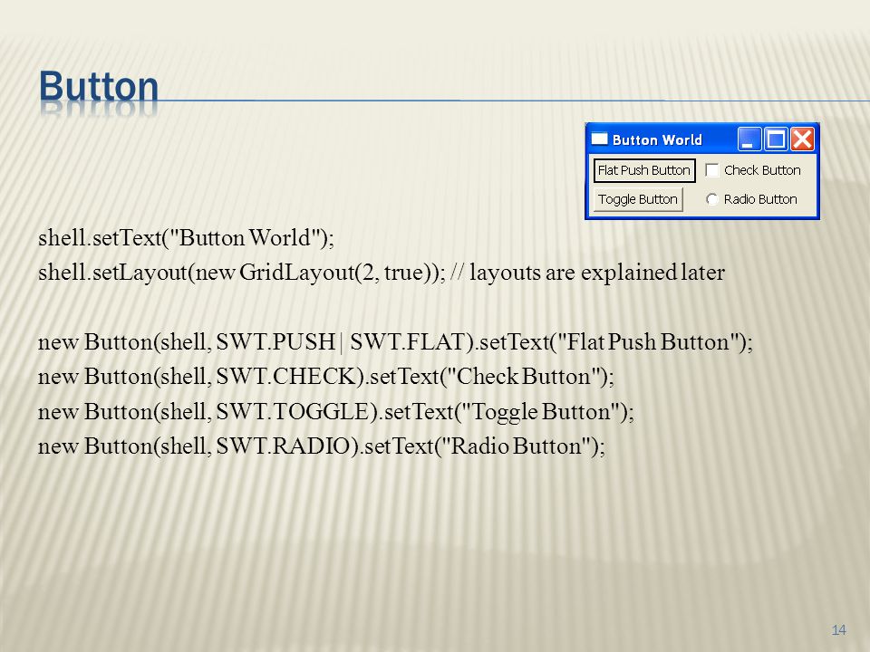Click the SWT.RADIO code line
The image size is (870, 652).
321,446
